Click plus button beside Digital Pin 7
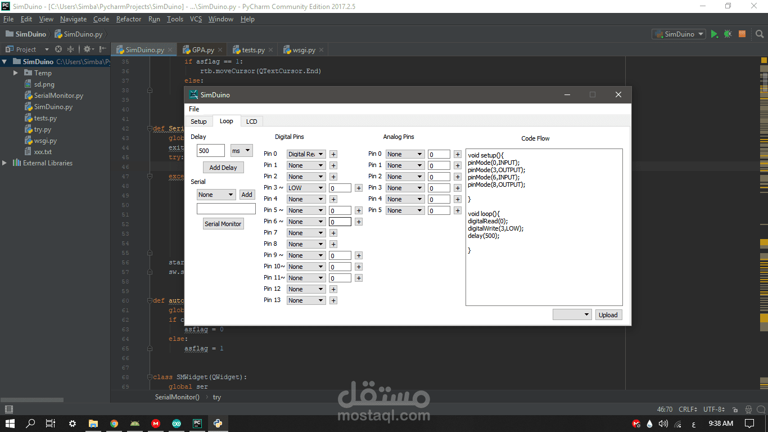Screen dimensions: 768x432 click(333, 233)
